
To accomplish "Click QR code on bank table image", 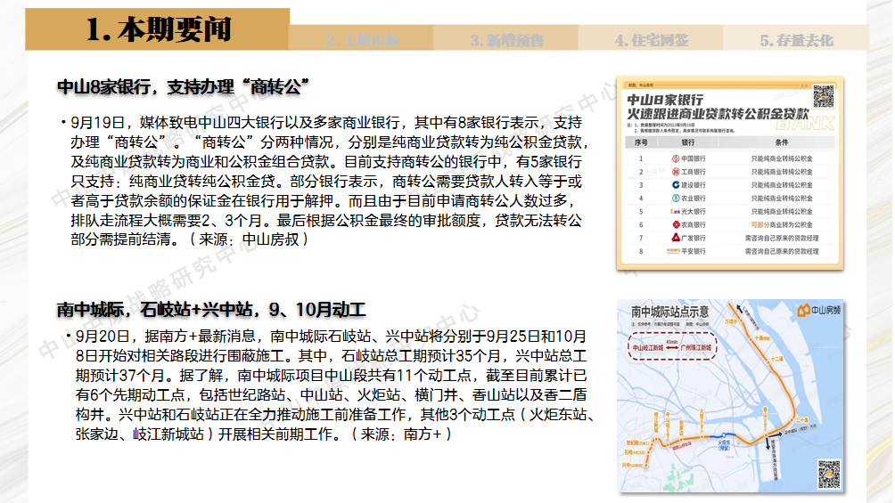I will coord(823,95).
